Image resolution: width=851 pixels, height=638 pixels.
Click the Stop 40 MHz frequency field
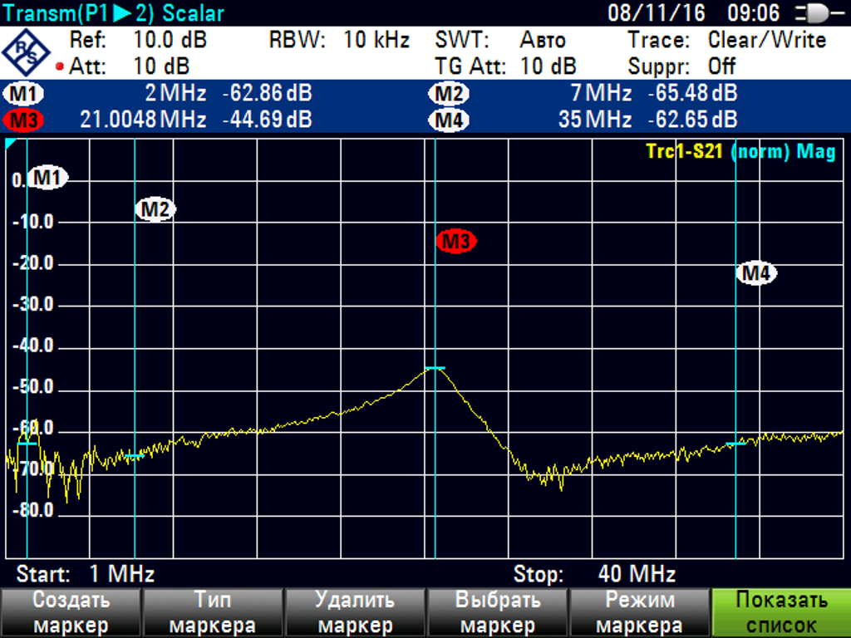(x=594, y=574)
